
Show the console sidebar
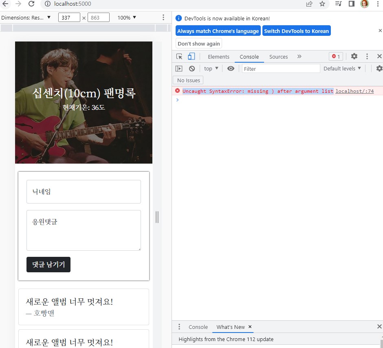click(x=179, y=68)
